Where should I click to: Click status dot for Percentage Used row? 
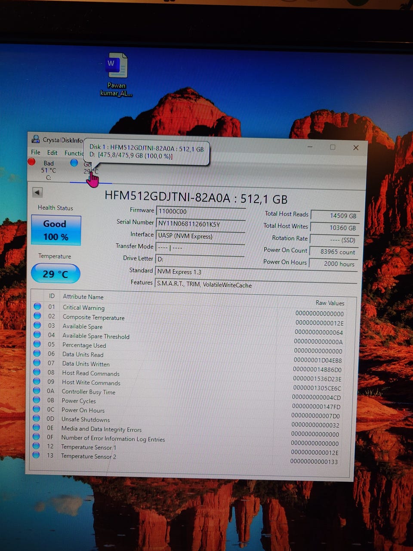point(37,344)
